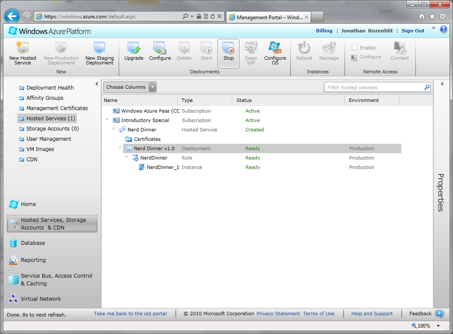Collapse the left navigation pane chevron
The width and height of the screenshot is (453, 334).
97,83
